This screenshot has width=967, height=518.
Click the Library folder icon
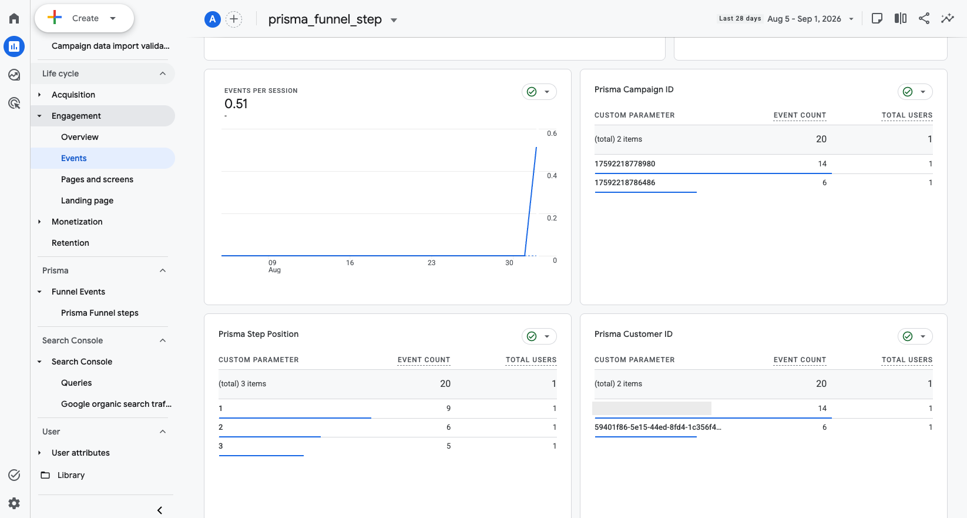coord(45,475)
